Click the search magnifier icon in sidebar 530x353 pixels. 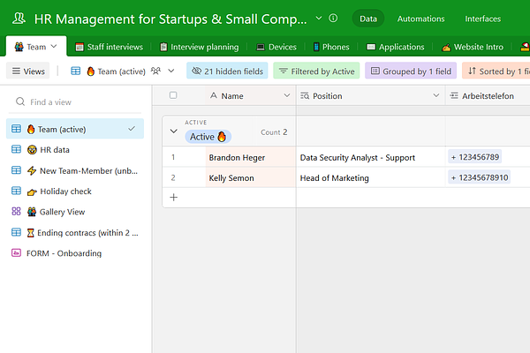[x=20, y=101]
